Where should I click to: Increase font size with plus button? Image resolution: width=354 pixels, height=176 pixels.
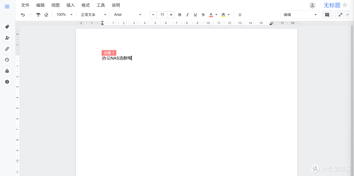coord(171,15)
